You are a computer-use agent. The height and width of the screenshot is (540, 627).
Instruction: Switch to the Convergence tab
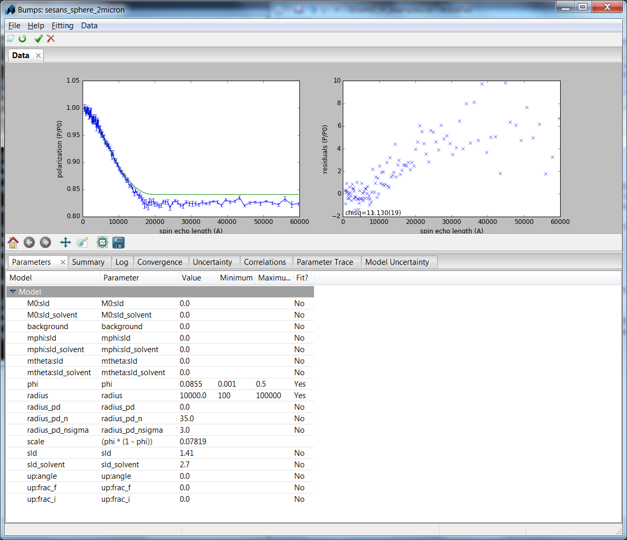tap(160, 262)
